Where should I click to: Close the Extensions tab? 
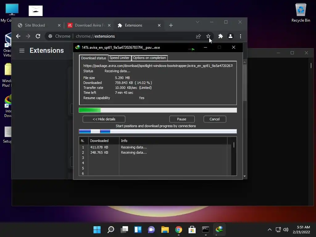pyautogui.click(x=159, y=25)
